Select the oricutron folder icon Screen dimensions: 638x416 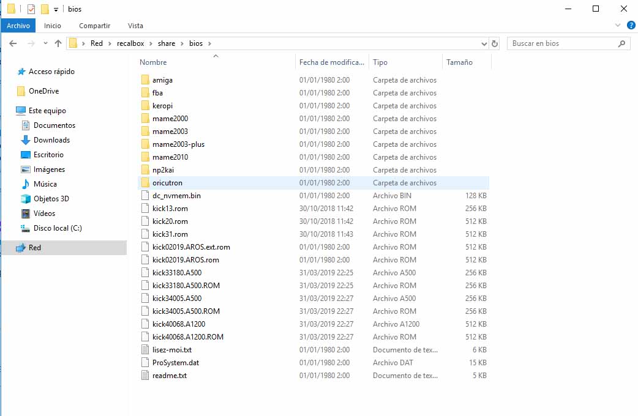click(x=145, y=182)
